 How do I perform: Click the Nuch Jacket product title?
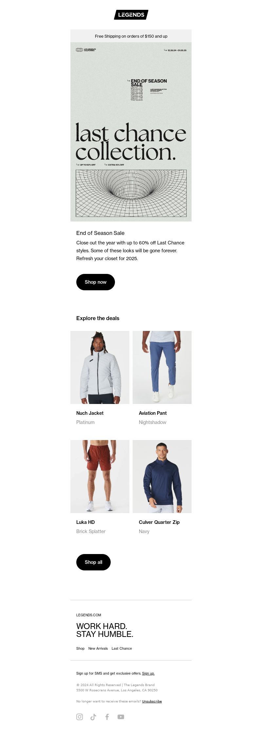click(90, 413)
